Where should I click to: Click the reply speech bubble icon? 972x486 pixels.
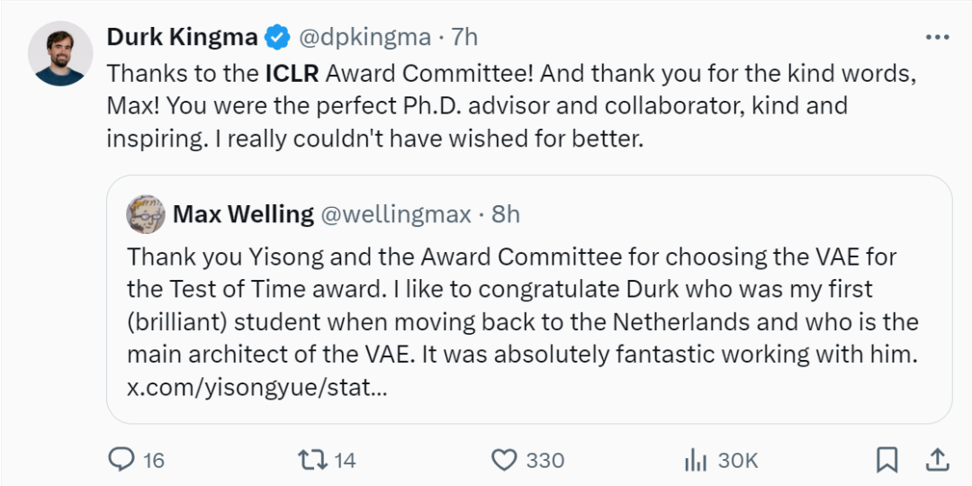121,460
